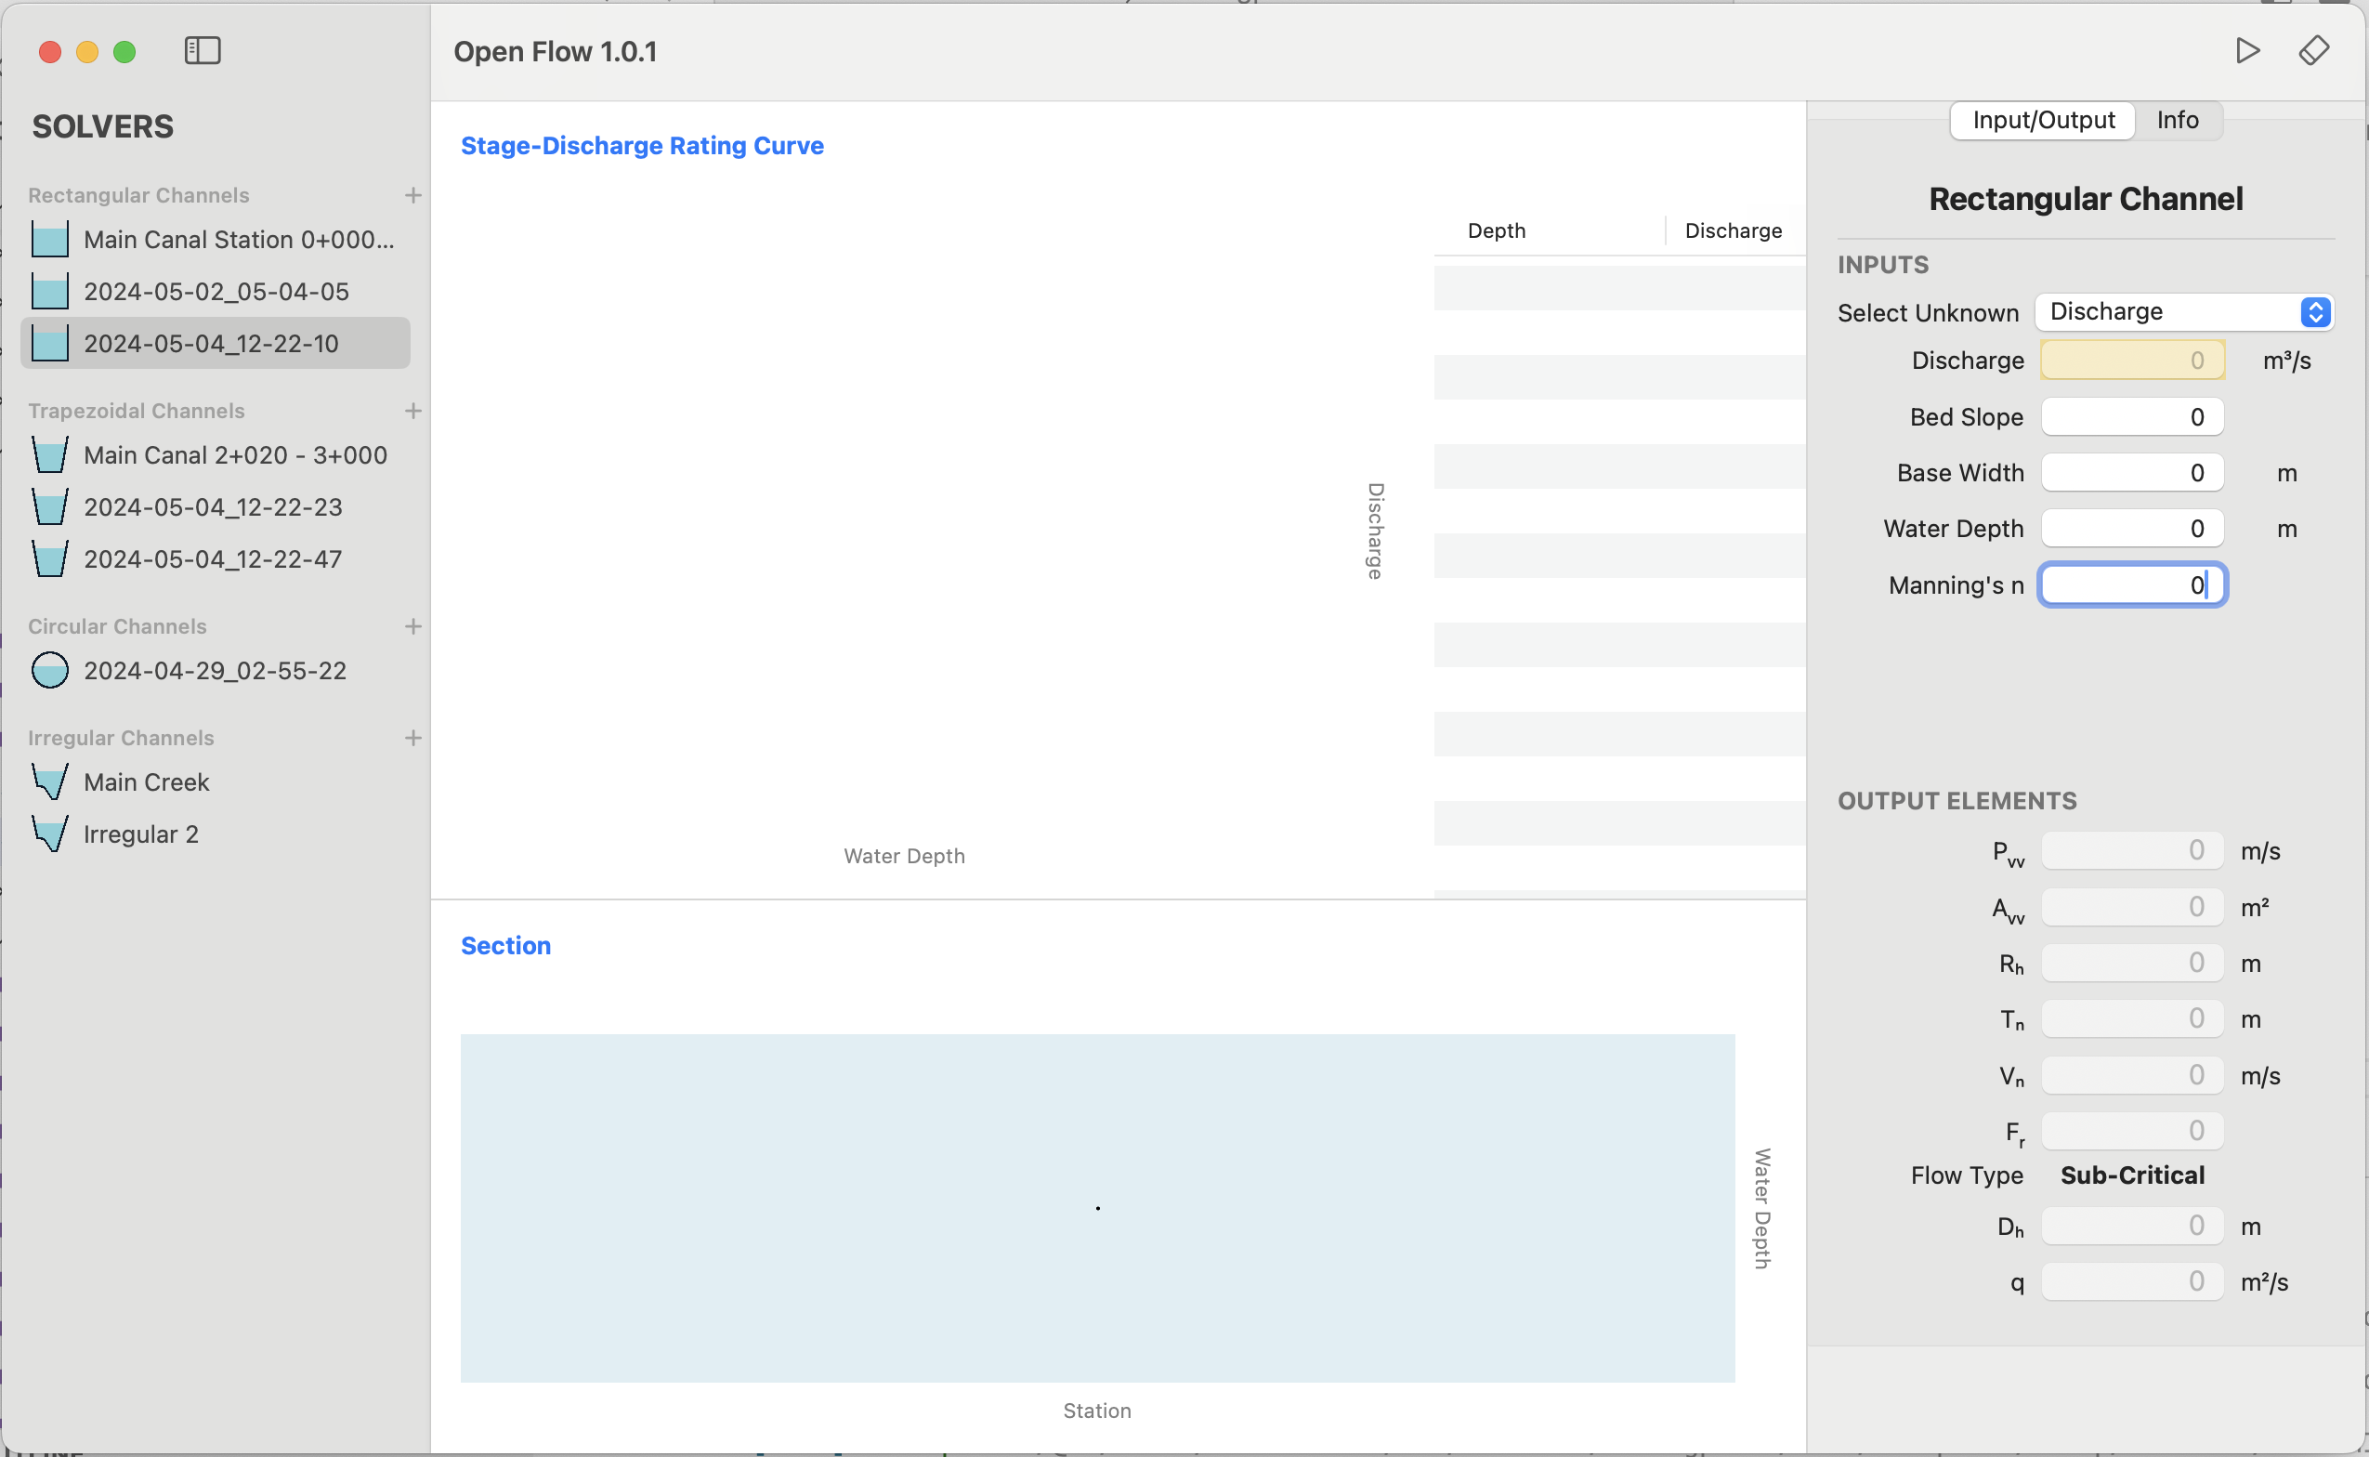The image size is (2369, 1457).
Task: Select solver 2024-05-04_12-22-10
Action: point(216,344)
